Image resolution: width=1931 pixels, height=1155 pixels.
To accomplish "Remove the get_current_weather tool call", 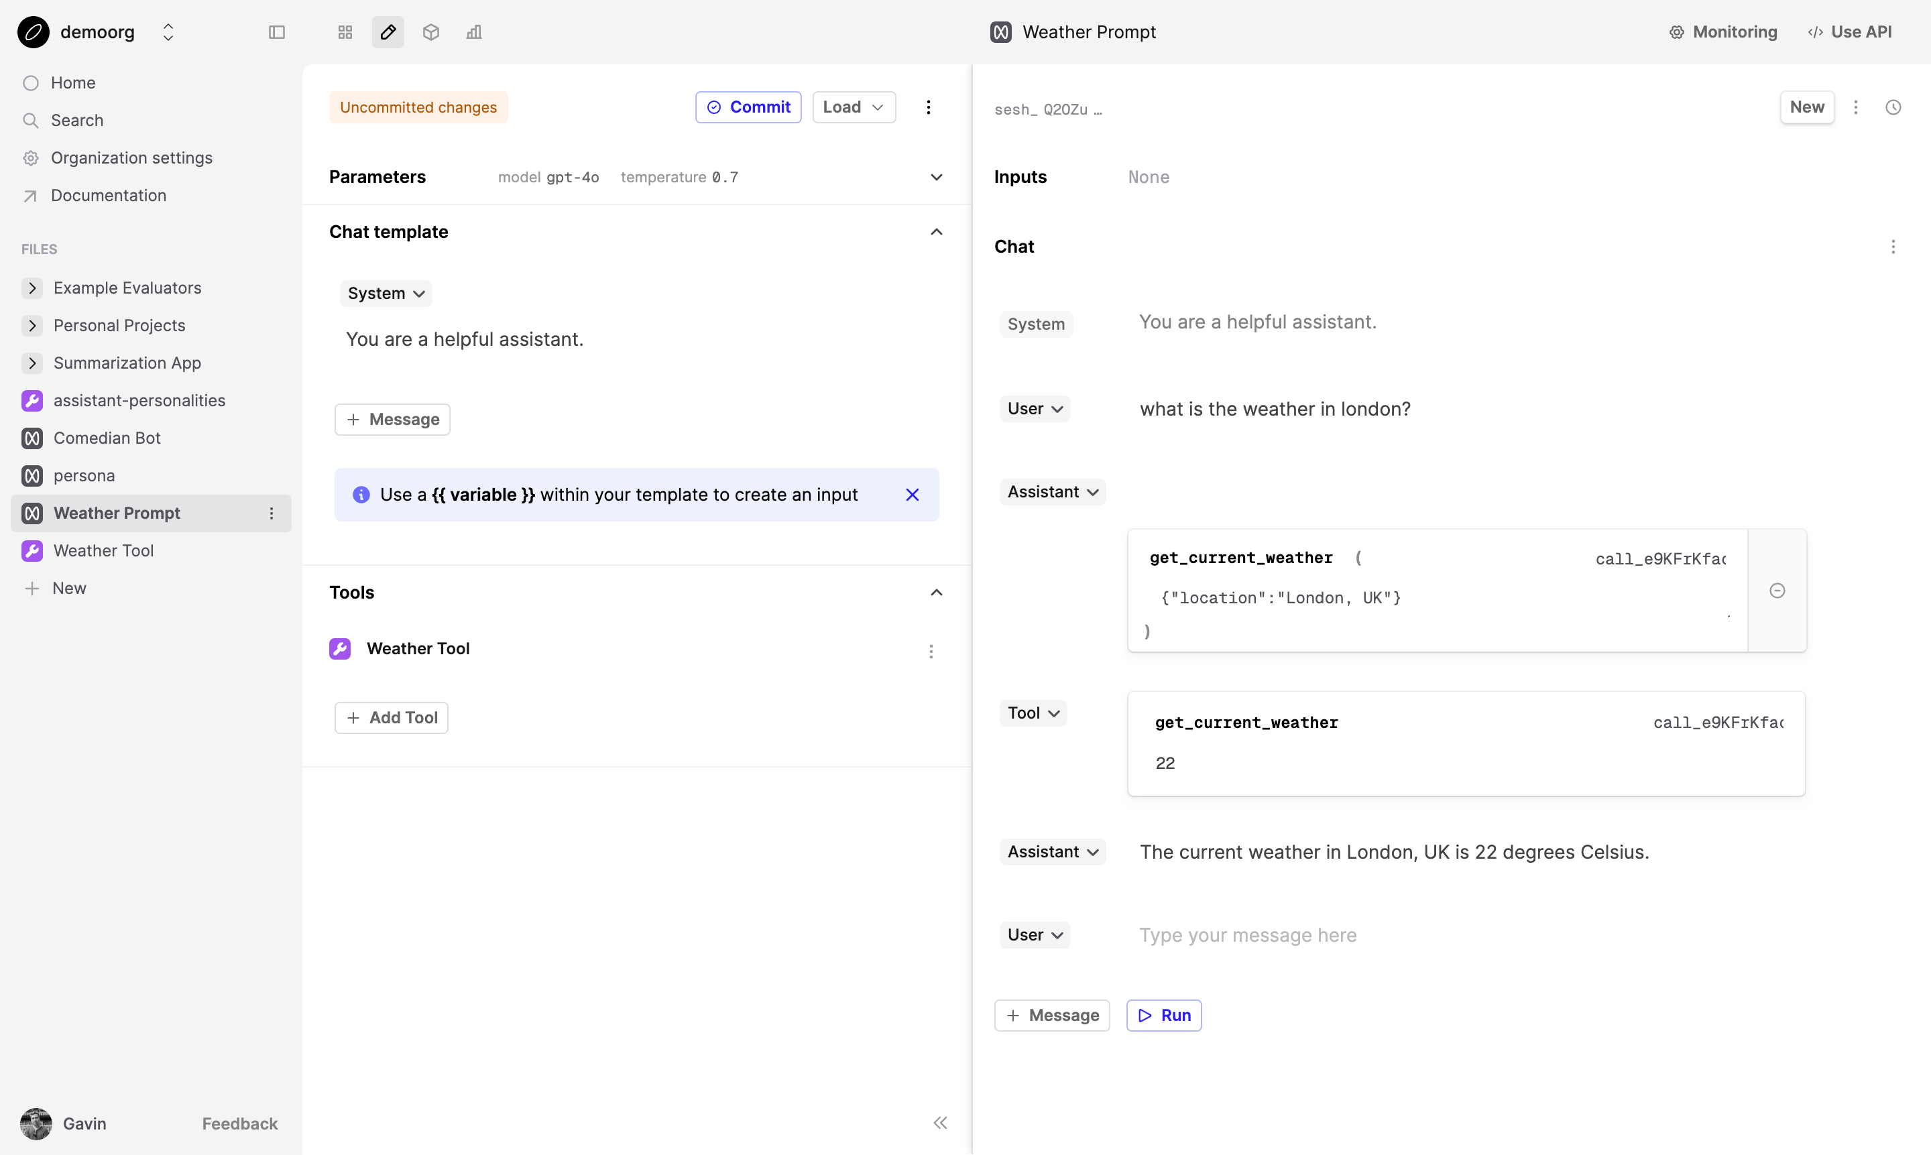I will pos(1777,591).
